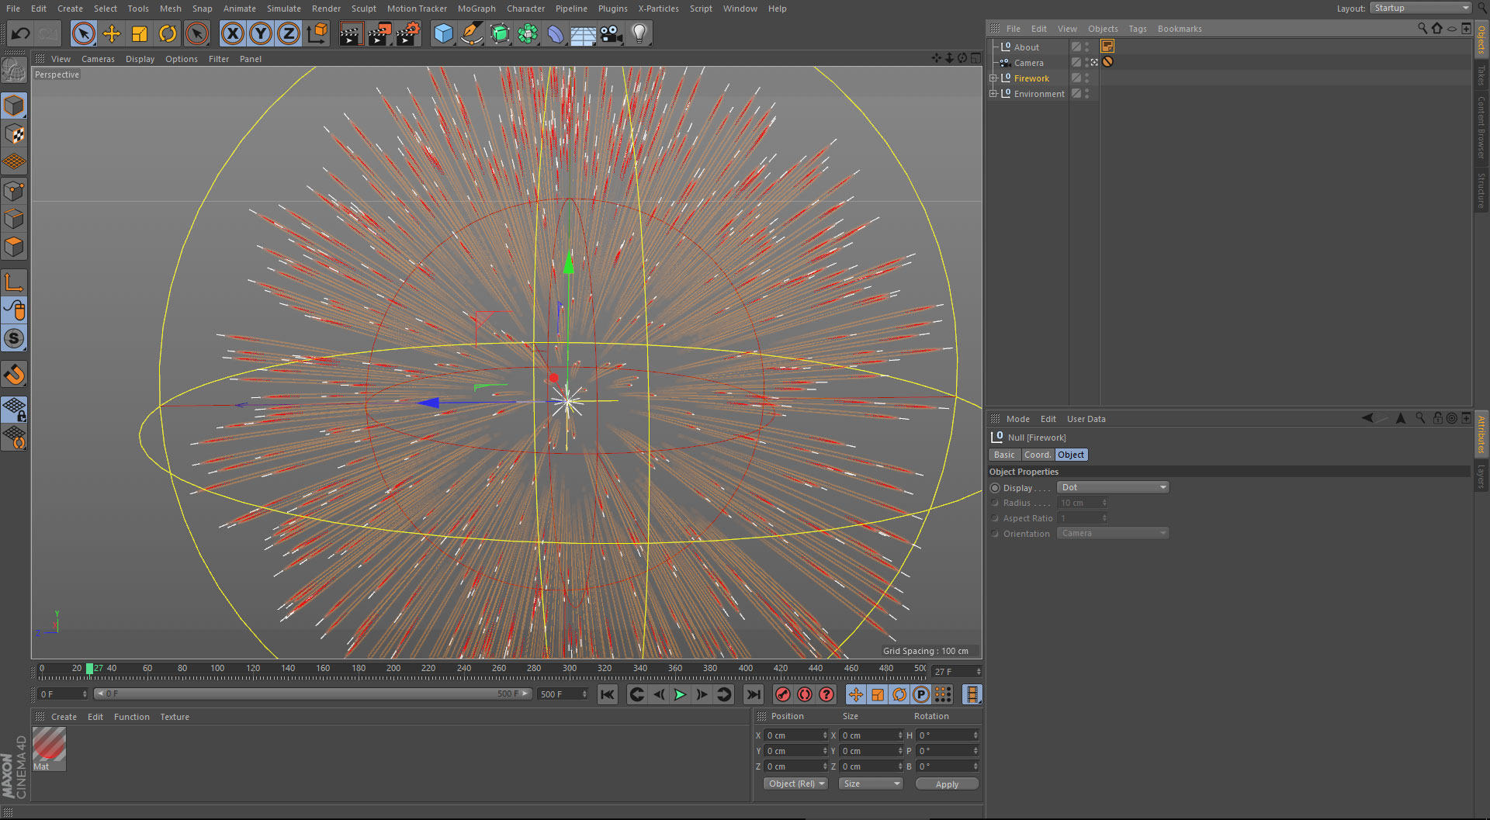Viewport: 1490px width, 820px height.
Task: Open the Display dropdown set to Dot
Action: click(1113, 487)
